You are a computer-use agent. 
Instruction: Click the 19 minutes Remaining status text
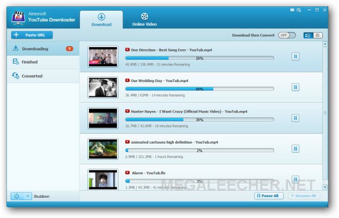click(171, 126)
